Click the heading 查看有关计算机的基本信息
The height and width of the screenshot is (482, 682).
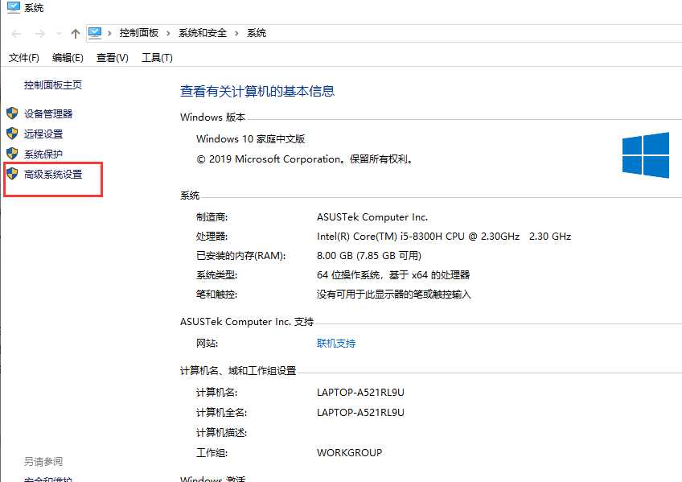[257, 91]
